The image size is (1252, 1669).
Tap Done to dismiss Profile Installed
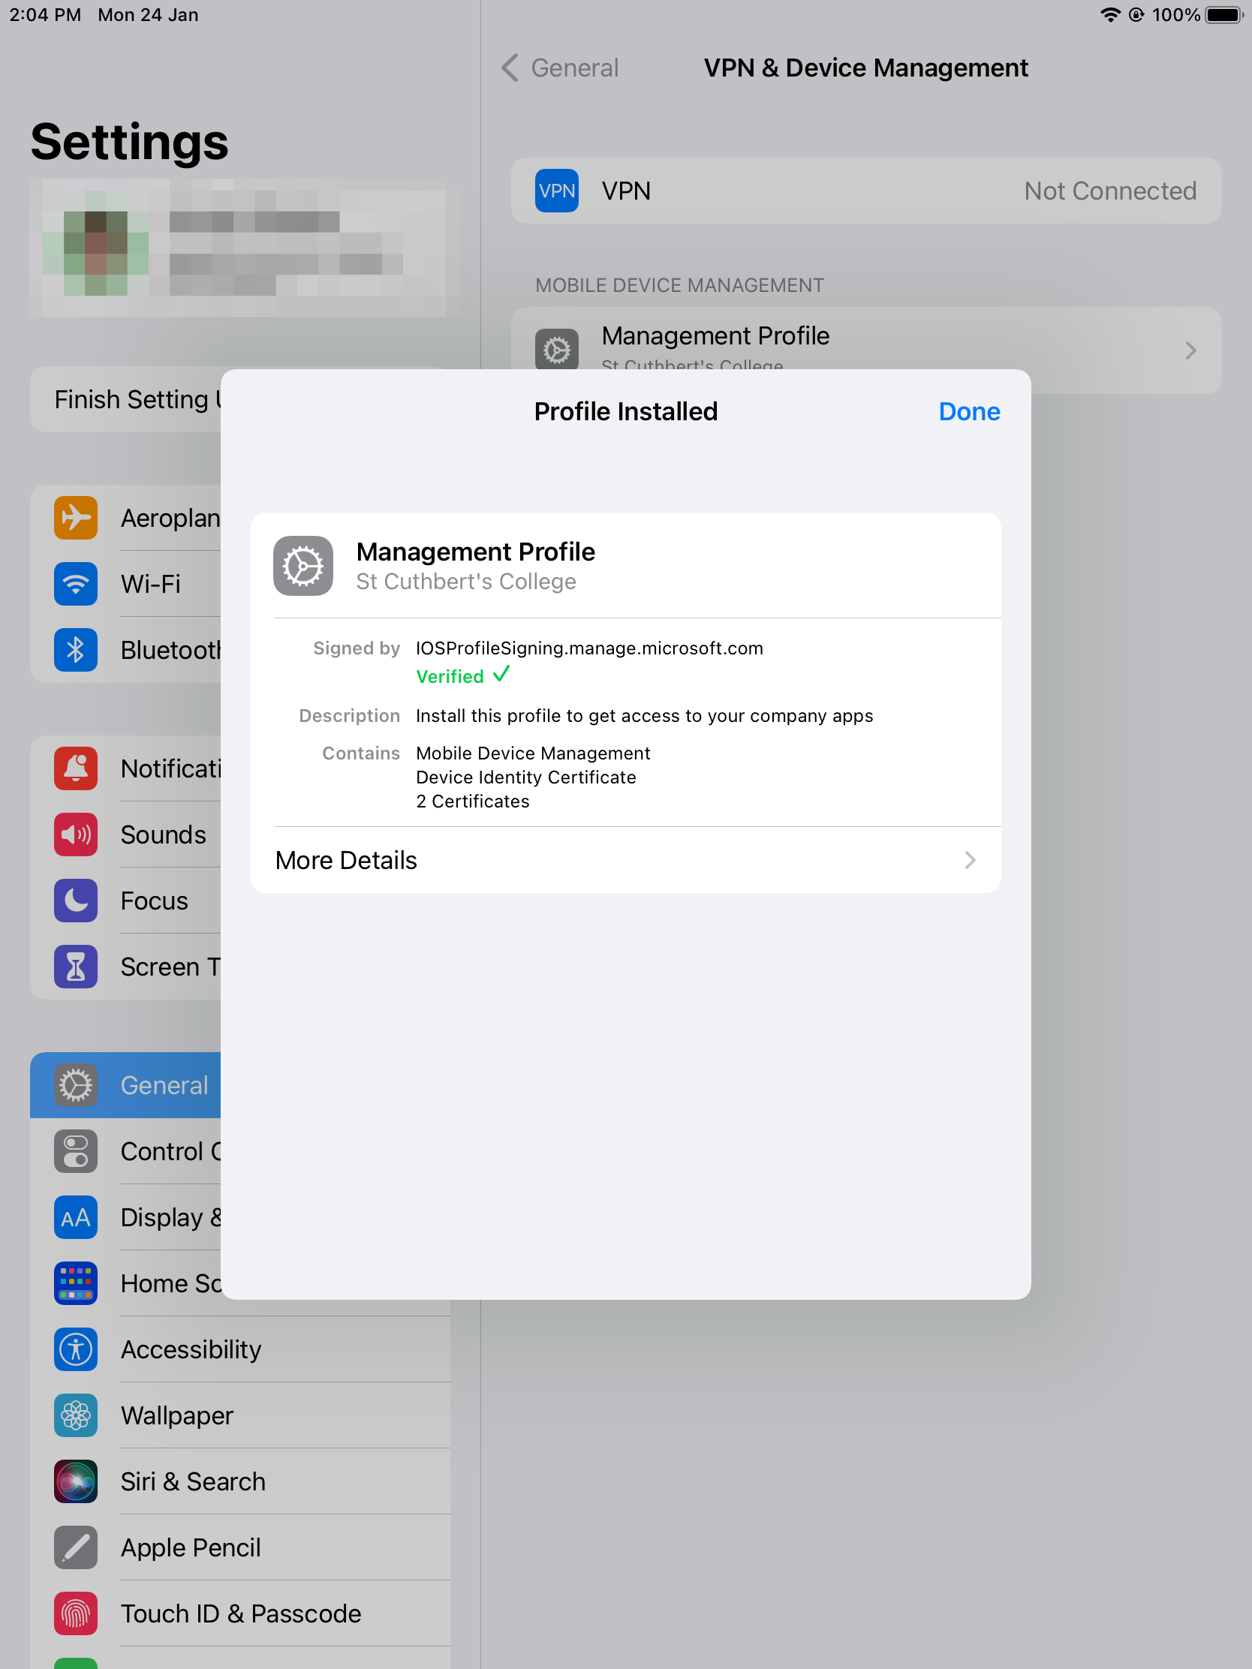pos(969,411)
